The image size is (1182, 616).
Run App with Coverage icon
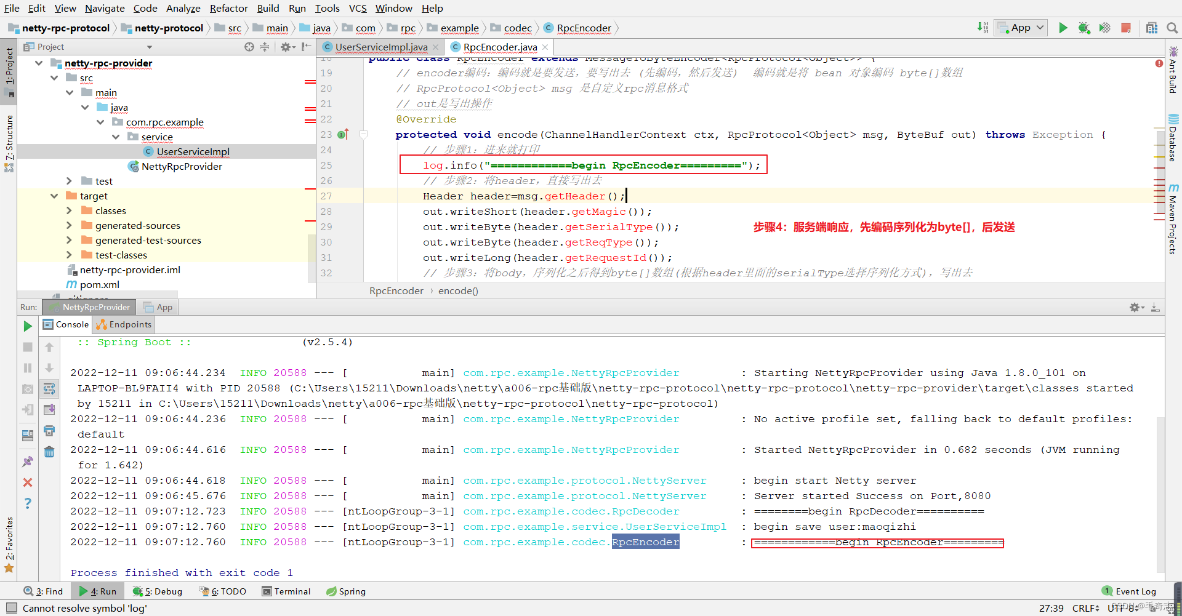tap(1105, 28)
